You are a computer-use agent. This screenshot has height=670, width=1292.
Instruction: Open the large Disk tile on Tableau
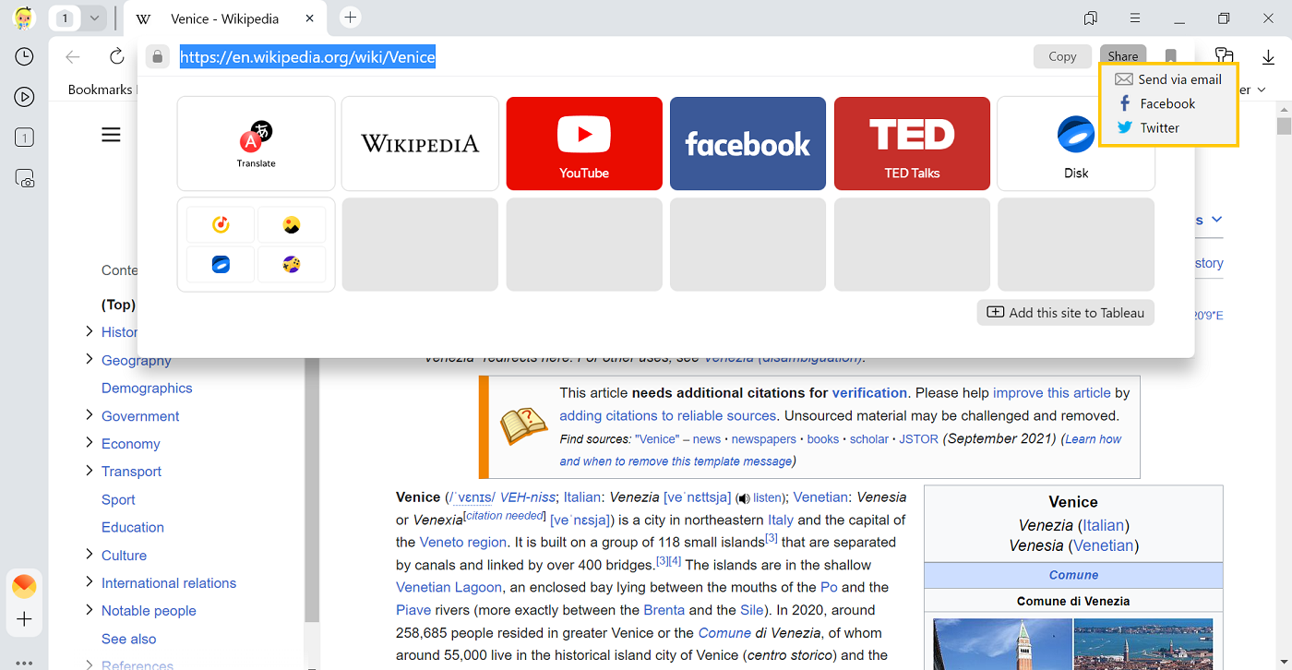1076,143
